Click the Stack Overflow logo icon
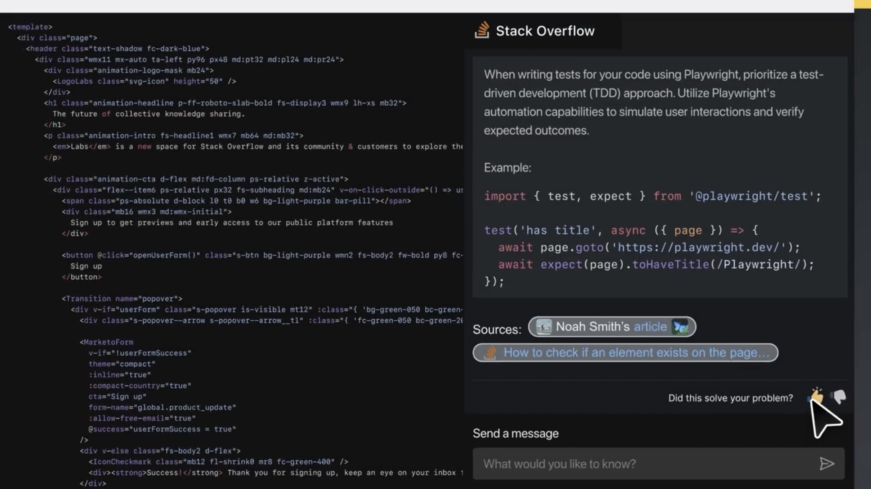The width and height of the screenshot is (871, 489). click(482, 30)
